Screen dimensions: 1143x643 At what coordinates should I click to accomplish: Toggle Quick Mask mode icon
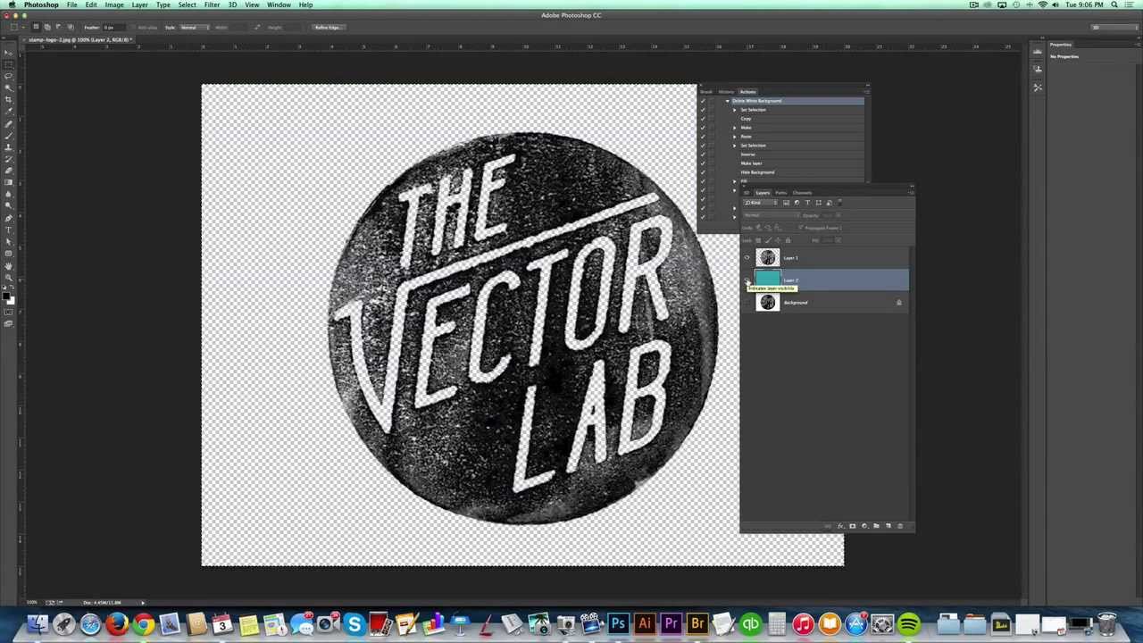point(9,312)
